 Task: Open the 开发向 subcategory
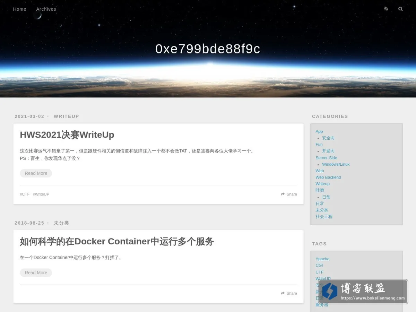pyautogui.click(x=328, y=151)
